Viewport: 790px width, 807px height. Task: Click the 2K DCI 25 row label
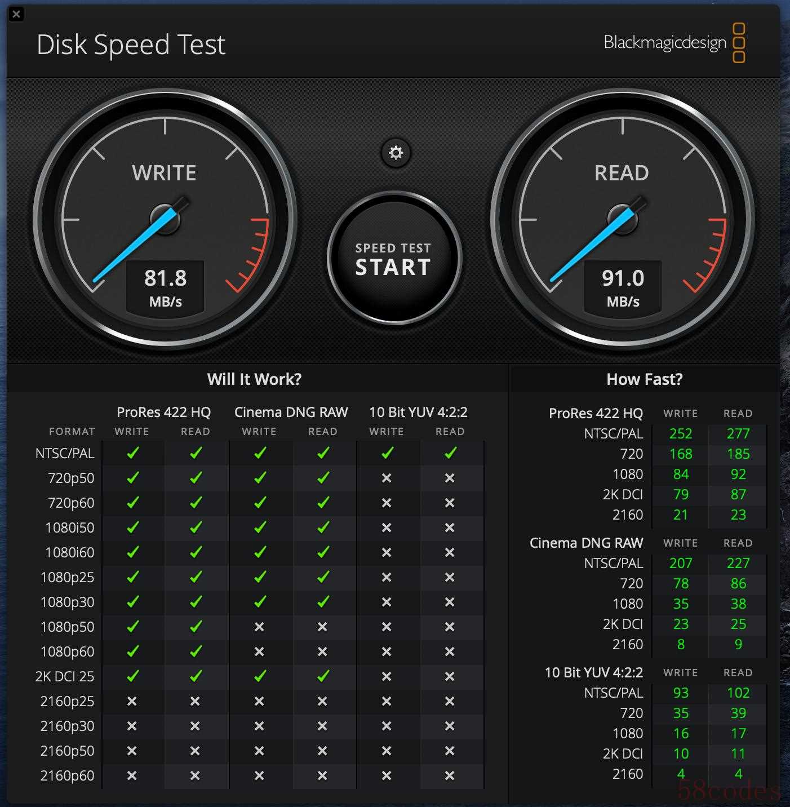(x=65, y=676)
